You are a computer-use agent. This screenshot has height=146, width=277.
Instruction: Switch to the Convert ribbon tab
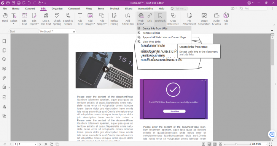click(30, 8)
